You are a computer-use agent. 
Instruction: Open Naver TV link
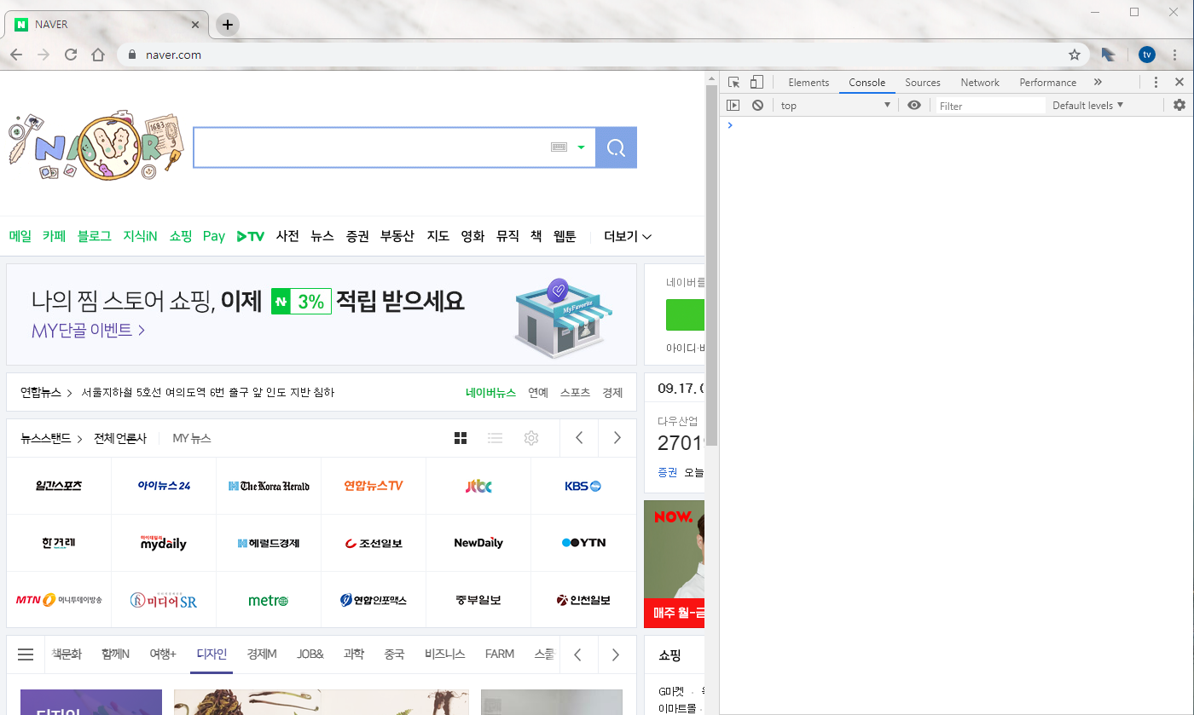pos(251,236)
